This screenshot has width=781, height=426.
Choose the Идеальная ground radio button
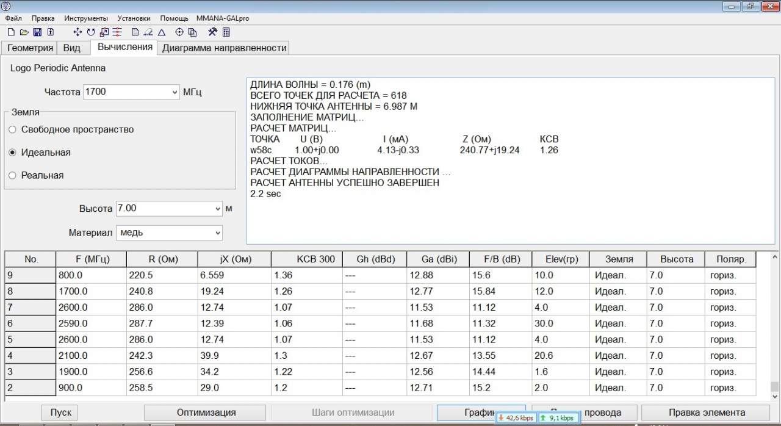(x=12, y=153)
